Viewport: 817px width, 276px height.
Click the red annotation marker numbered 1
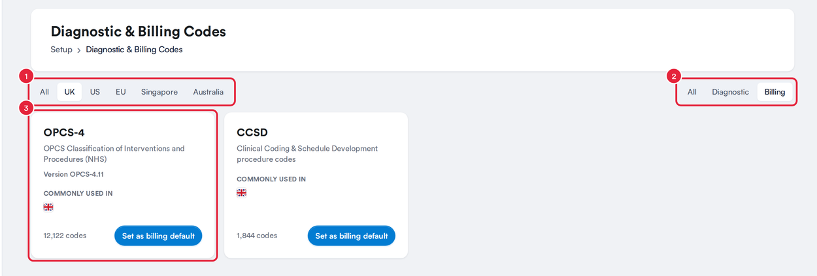(26, 76)
